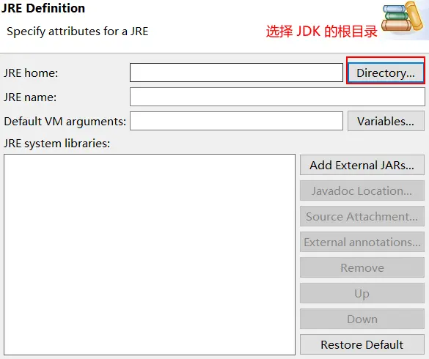Click the Restore Default button
This screenshot has width=429, height=359.
click(x=362, y=344)
